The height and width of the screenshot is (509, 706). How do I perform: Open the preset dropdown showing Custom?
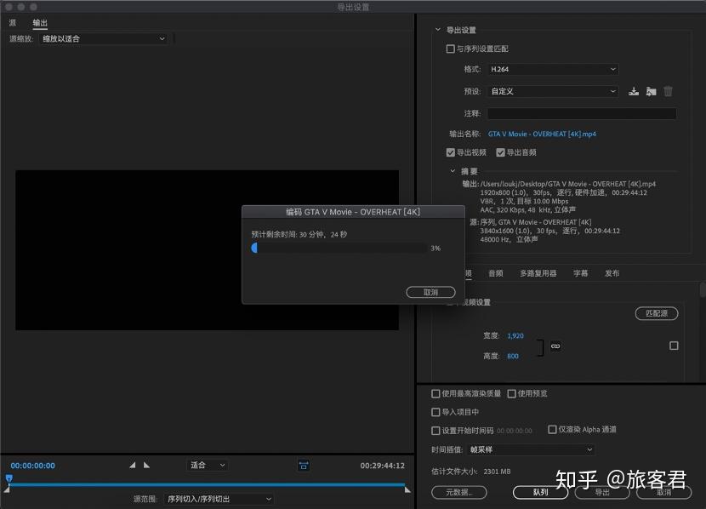pos(553,91)
